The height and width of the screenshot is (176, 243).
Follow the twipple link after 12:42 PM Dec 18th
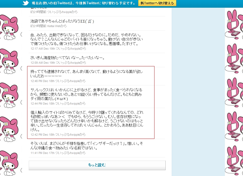click(68, 135)
